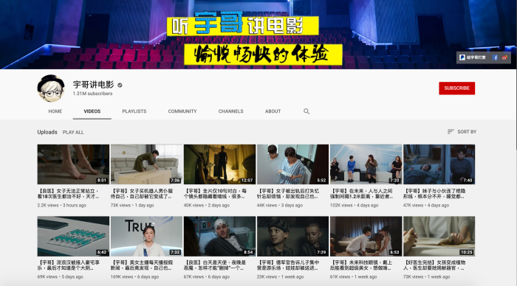This screenshot has height=286, width=517.
Task: Open the Weibo link in the banner
Action: tap(504, 57)
